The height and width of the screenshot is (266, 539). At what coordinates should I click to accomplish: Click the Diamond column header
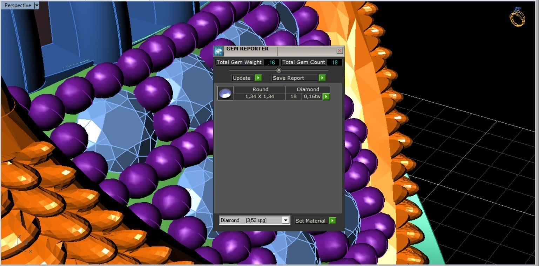pyautogui.click(x=308, y=89)
